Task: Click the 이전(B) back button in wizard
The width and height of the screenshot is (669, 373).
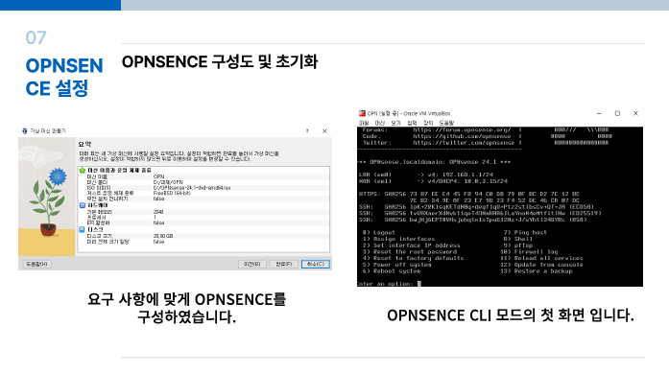Action: 252,265
